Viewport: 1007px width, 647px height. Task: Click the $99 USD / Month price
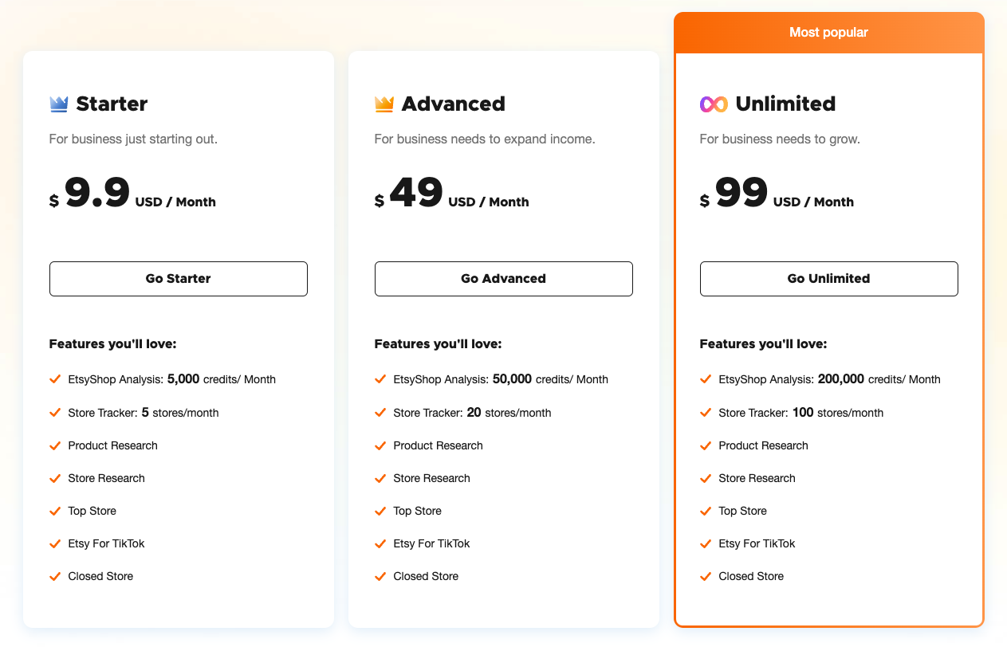coord(777,194)
